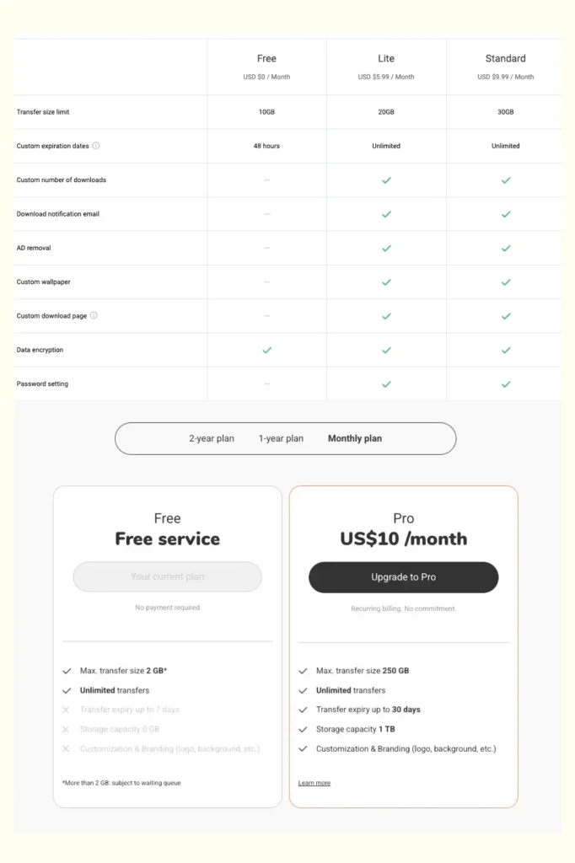Image resolution: width=575 pixels, height=863 pixels.
Task: Click the AD removal checkmark under Standard
Action: pyautogui.click(x=506, y=248)
